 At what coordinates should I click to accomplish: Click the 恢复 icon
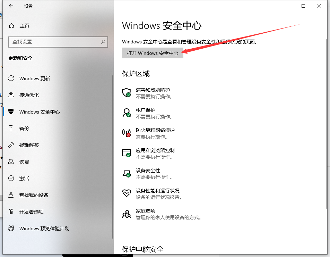click(x=11, y=162)
